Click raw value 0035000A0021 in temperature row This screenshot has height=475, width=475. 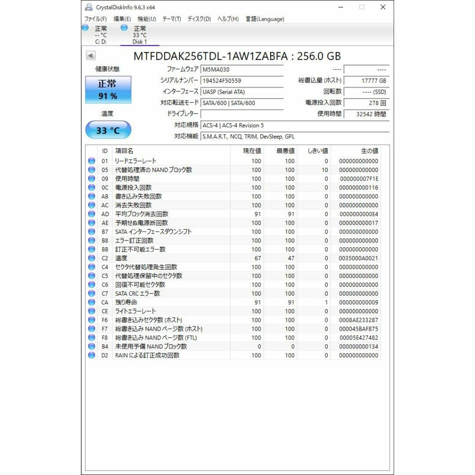358,258
